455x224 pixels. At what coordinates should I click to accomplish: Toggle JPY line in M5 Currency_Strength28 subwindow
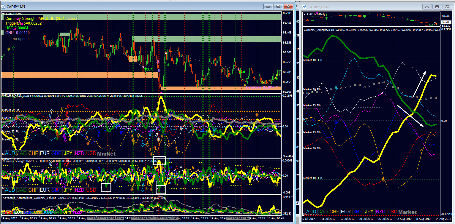pyautogui.click(x=68, y=153)
